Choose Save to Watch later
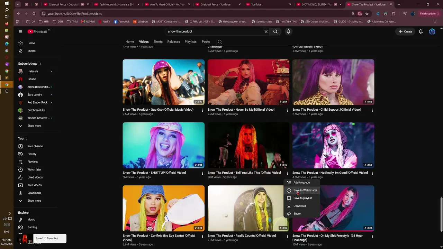443x249 pixels. (x=301, y=190)
